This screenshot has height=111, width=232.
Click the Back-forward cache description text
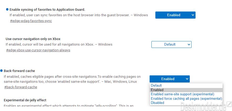pos(72,79)
